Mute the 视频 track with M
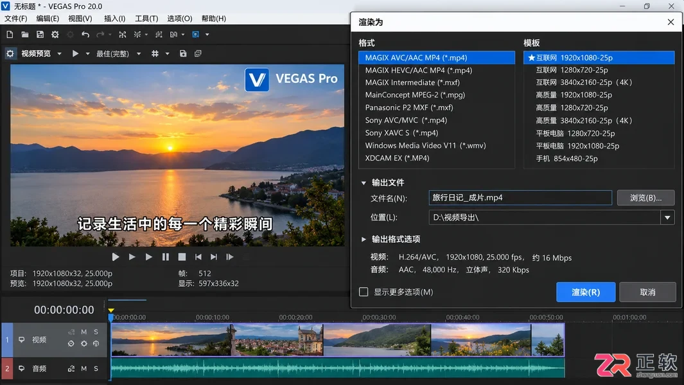This screenshot has width=684, height=385. [x=83, y=332]
